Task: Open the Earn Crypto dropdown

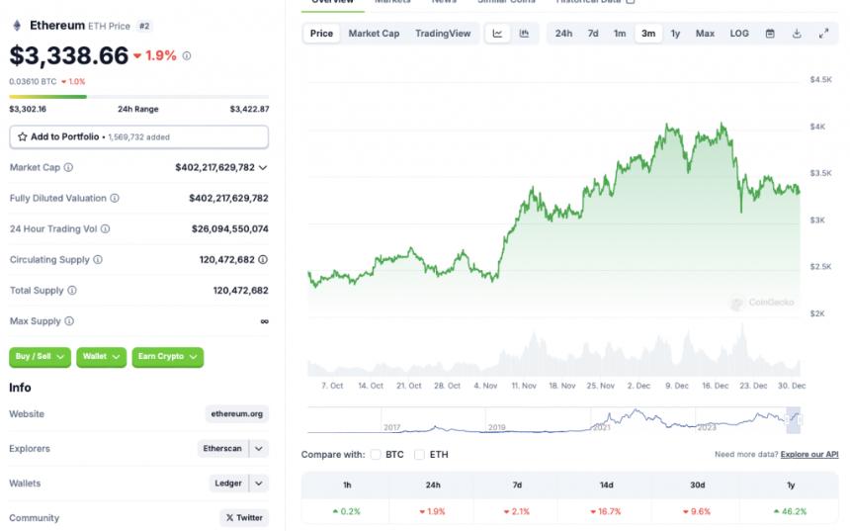Action: click(167, 357)
